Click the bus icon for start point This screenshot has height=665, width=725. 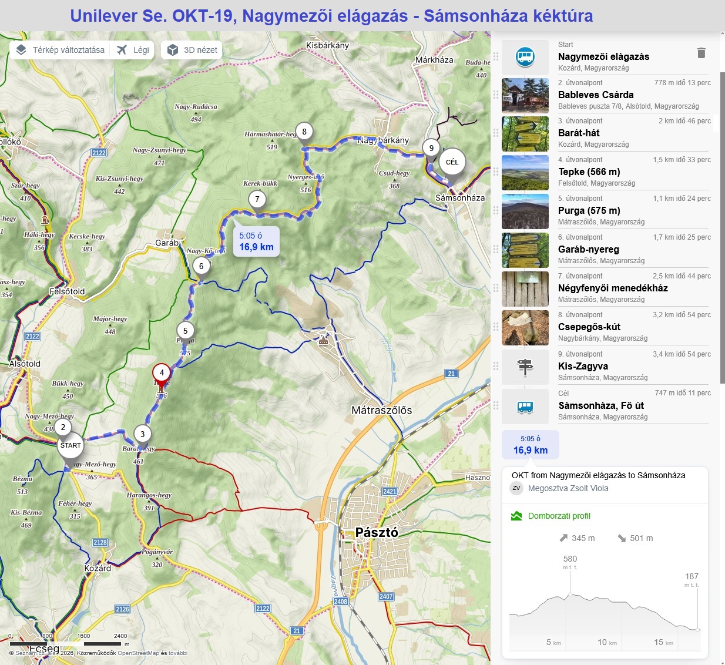[x=525, y=57]
